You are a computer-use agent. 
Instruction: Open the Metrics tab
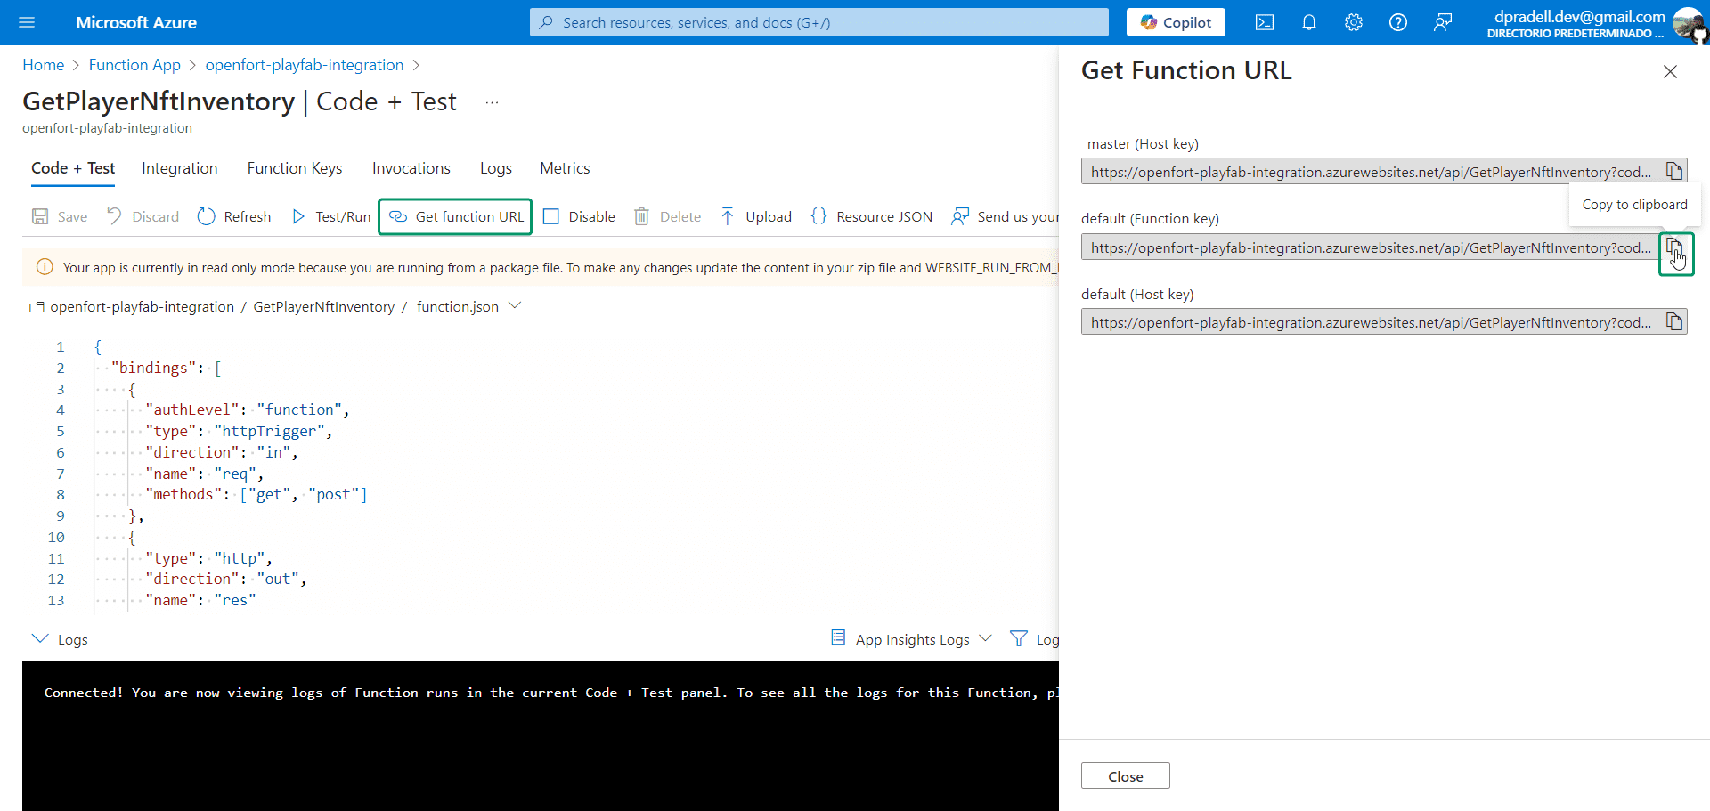point(565,168)
